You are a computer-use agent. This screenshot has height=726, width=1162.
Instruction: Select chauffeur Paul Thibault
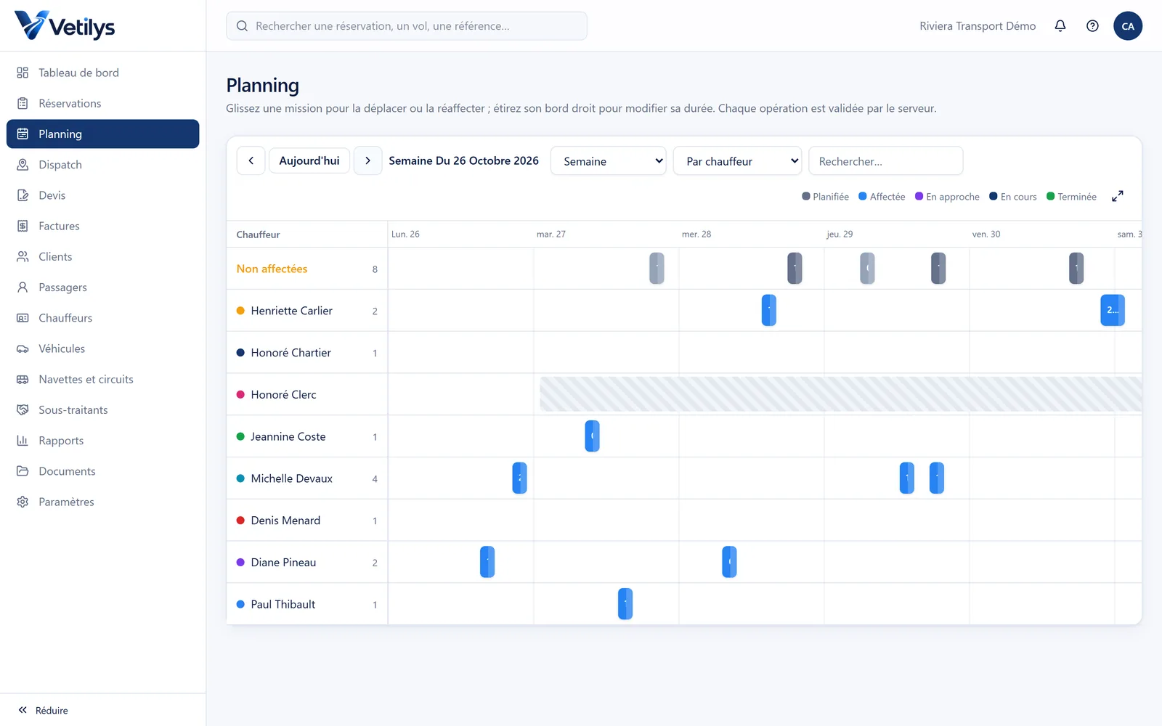point(283,604)
